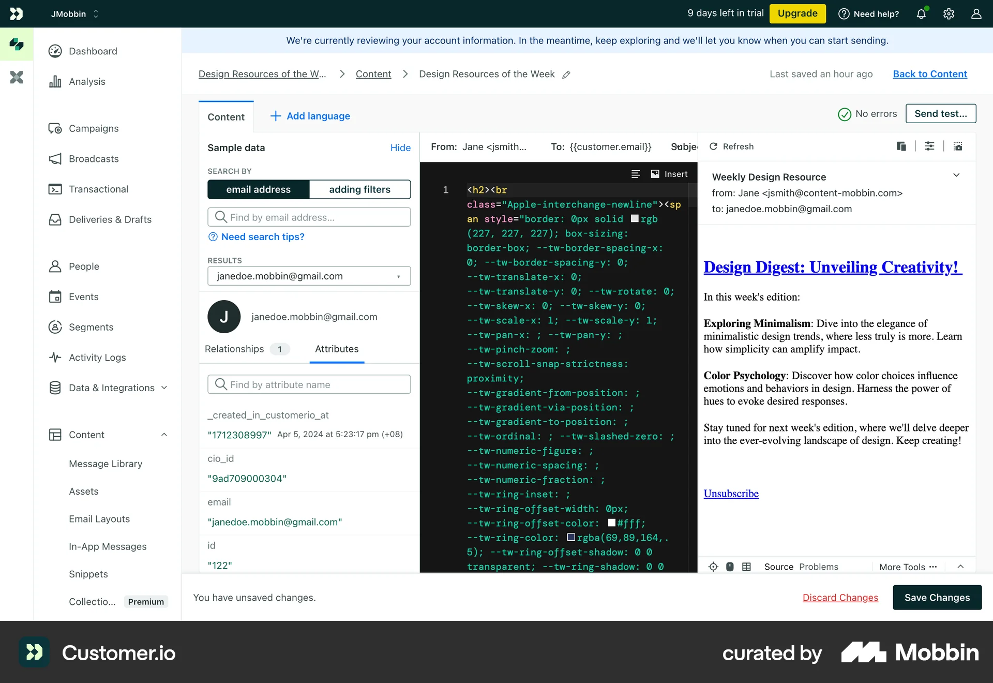Open the Campaigns section in sidebar
The height and width of the screenshot is (683, 993).
pyautogui.click(x=93, y=128)
